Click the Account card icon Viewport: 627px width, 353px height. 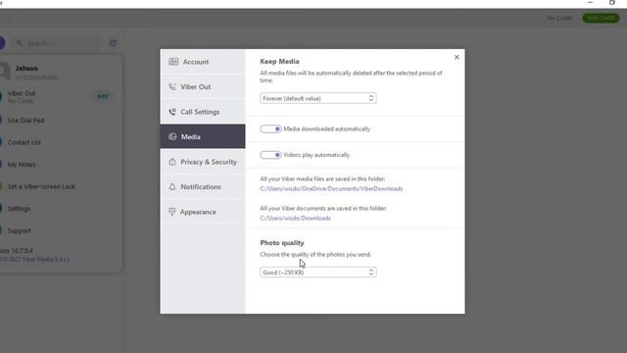pyautogui.click(x=173, y=62)
